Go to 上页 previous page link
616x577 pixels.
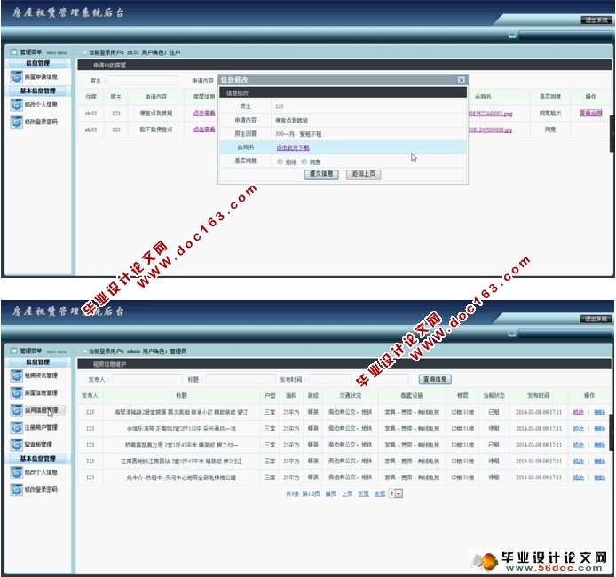[347, 494]
